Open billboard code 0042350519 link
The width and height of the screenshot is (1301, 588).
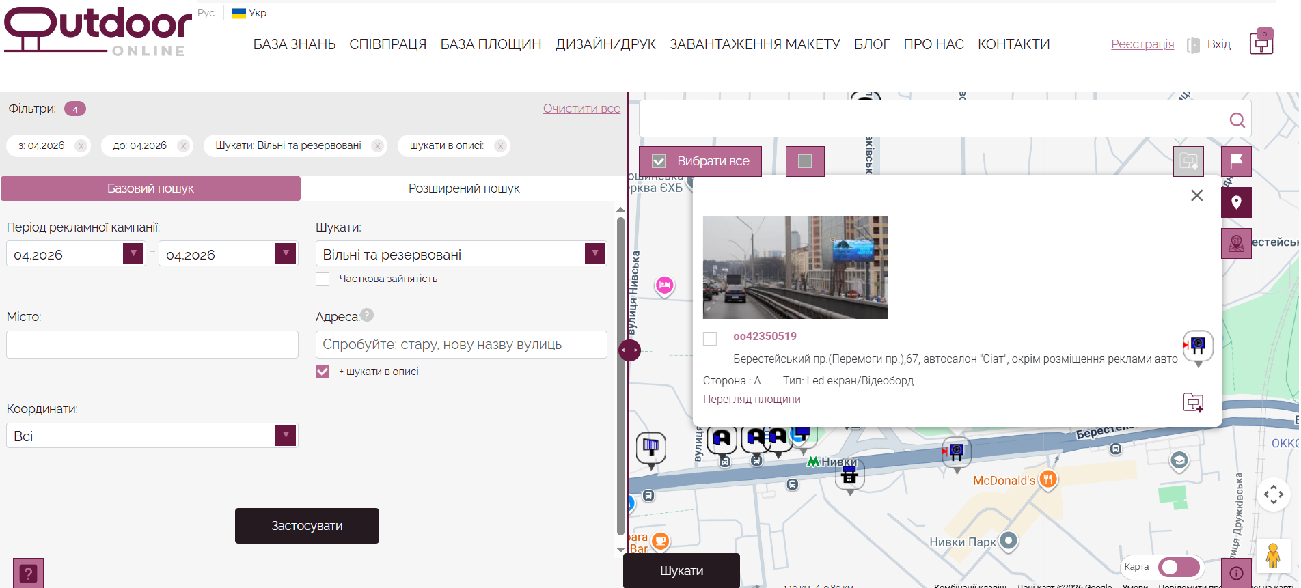tap(765, 336)
